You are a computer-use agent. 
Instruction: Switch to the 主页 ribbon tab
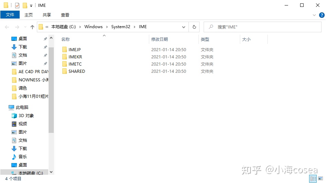pyautogui.click(x=29, y=15)
